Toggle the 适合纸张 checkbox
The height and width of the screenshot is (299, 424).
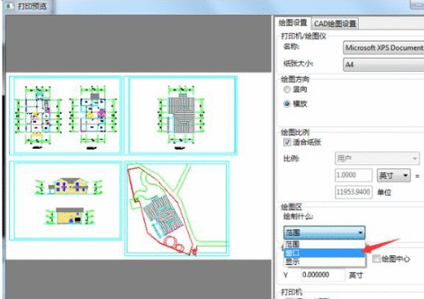(x=287, y=142)
